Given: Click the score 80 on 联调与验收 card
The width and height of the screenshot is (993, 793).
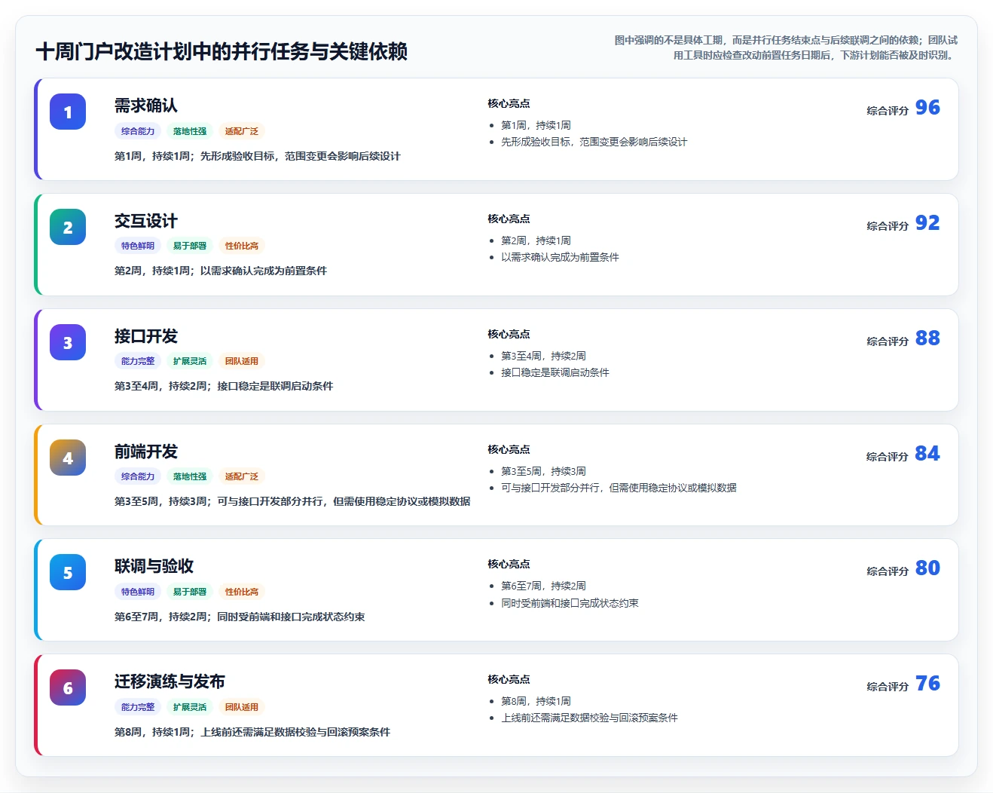Looking at the screenshot, I should click(927, 568).
